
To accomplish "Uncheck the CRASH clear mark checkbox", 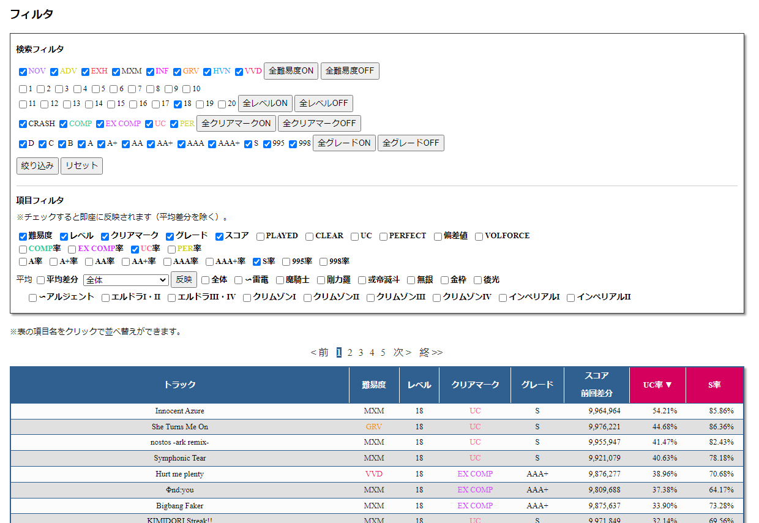I will point(23,124).
